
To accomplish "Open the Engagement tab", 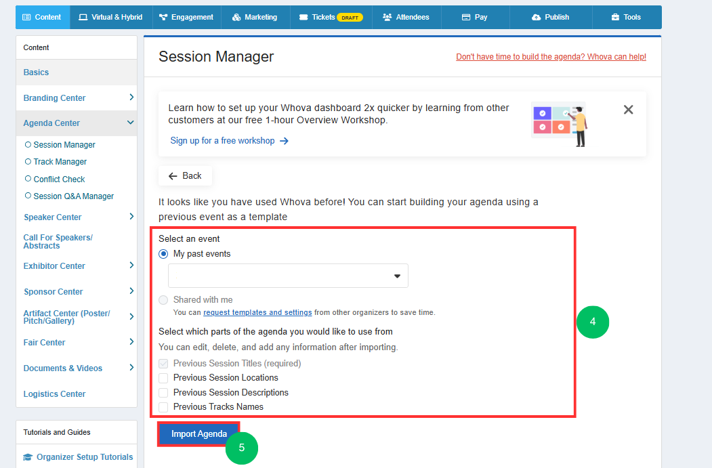I will [186, 17].
